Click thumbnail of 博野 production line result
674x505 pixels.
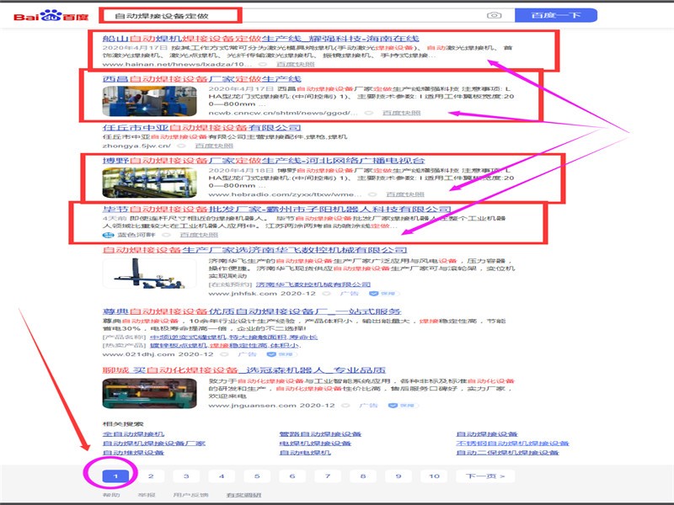[150, 183]
